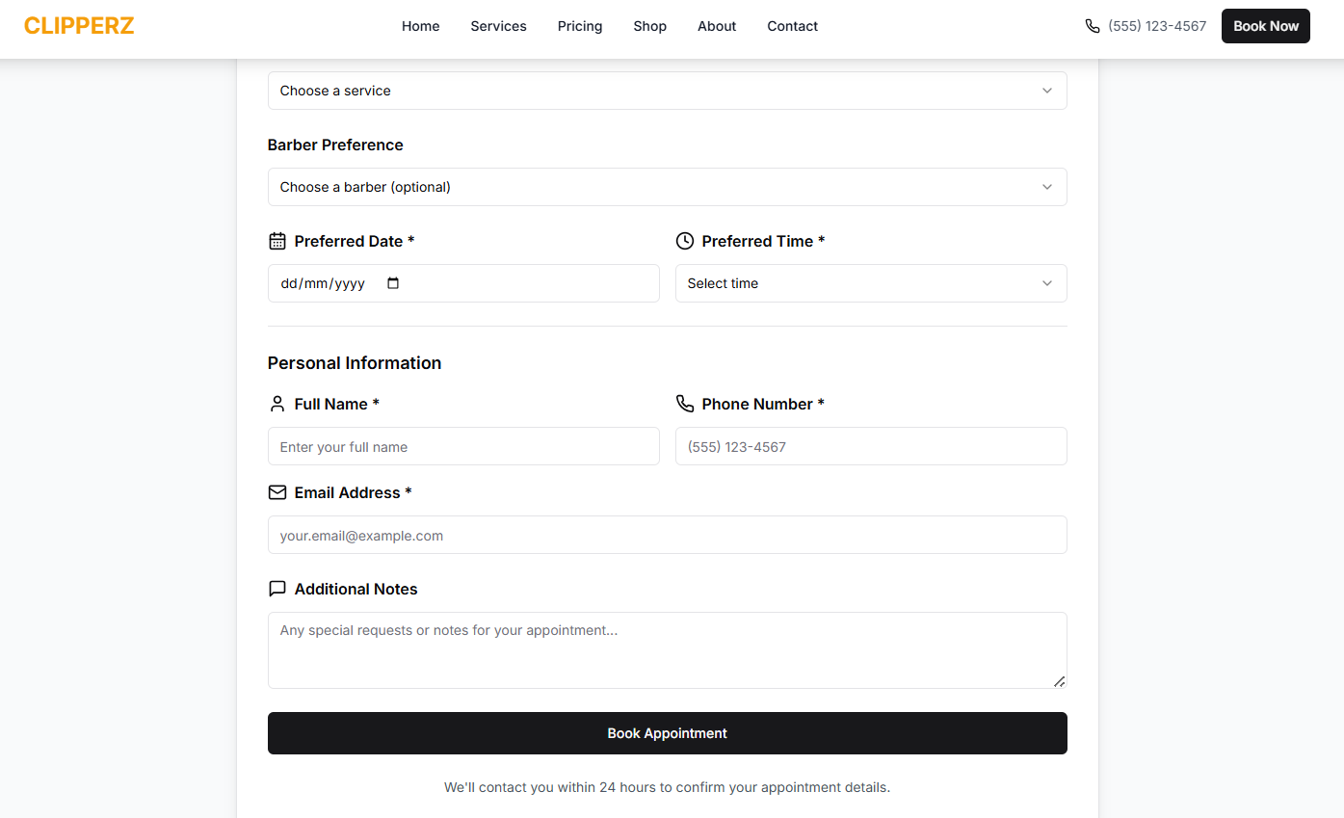The width and height of the screenshot is (1344, 818).
Task: Click the chat bubble icon beside Additional Notes
Action: point(277,589)
